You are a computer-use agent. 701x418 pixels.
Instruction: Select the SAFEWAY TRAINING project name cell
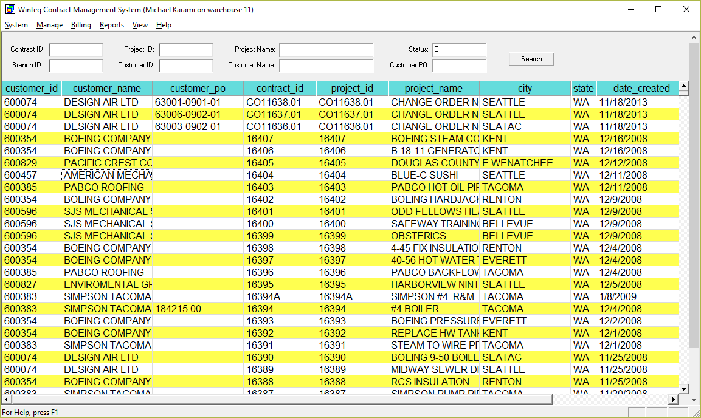click(x=434, y=224)
